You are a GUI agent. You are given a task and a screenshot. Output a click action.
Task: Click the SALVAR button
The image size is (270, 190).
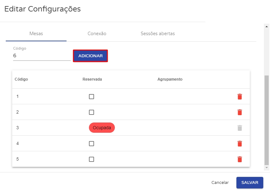(250, 183)
